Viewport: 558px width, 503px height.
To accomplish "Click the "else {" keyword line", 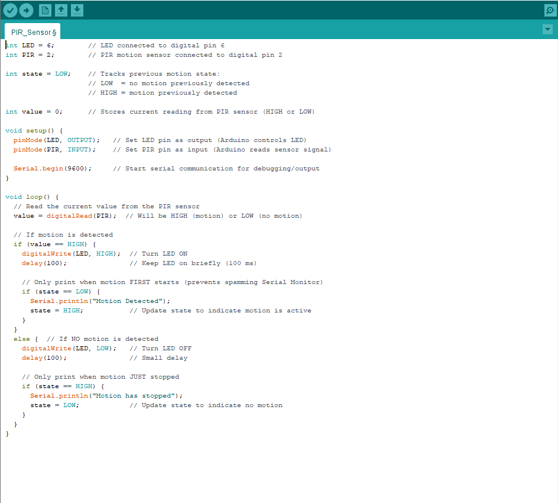I will (25, 339).
